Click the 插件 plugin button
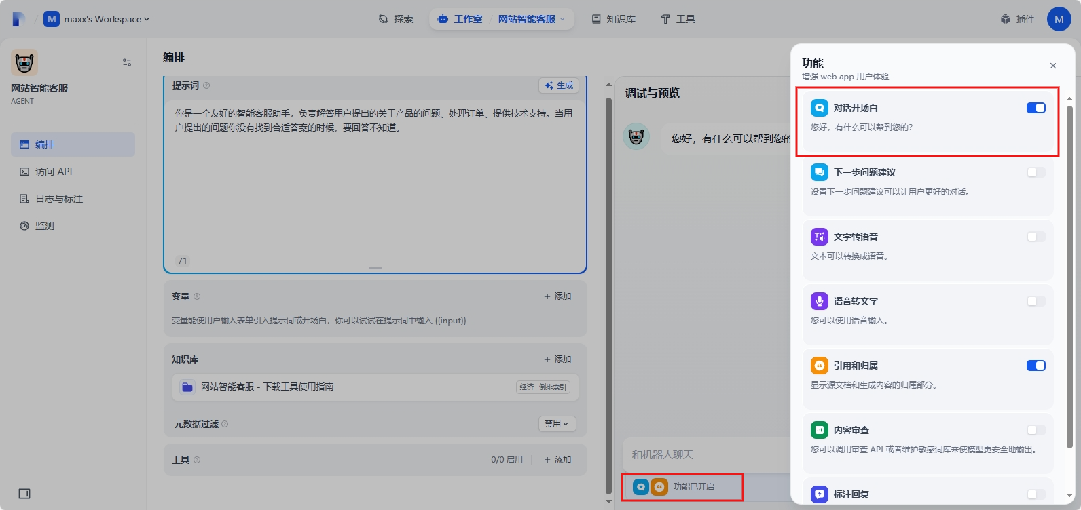 pos(1017,19)
